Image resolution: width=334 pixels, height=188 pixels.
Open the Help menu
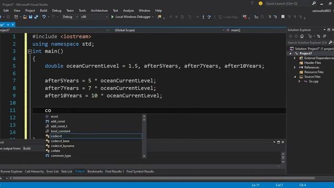[159, 10]
